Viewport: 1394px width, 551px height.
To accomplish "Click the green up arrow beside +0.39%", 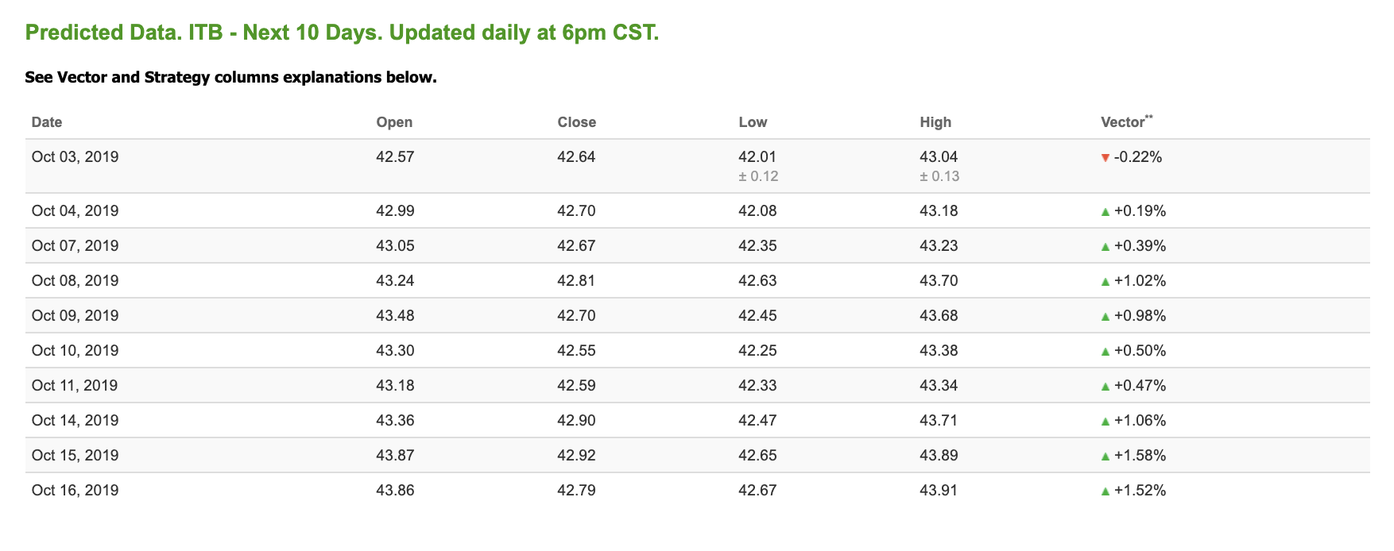I will [x=1105, y=247].
